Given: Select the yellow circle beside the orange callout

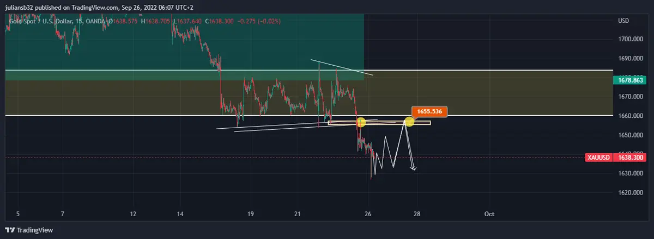Looking at the screenshot, I should click(409, 122).
